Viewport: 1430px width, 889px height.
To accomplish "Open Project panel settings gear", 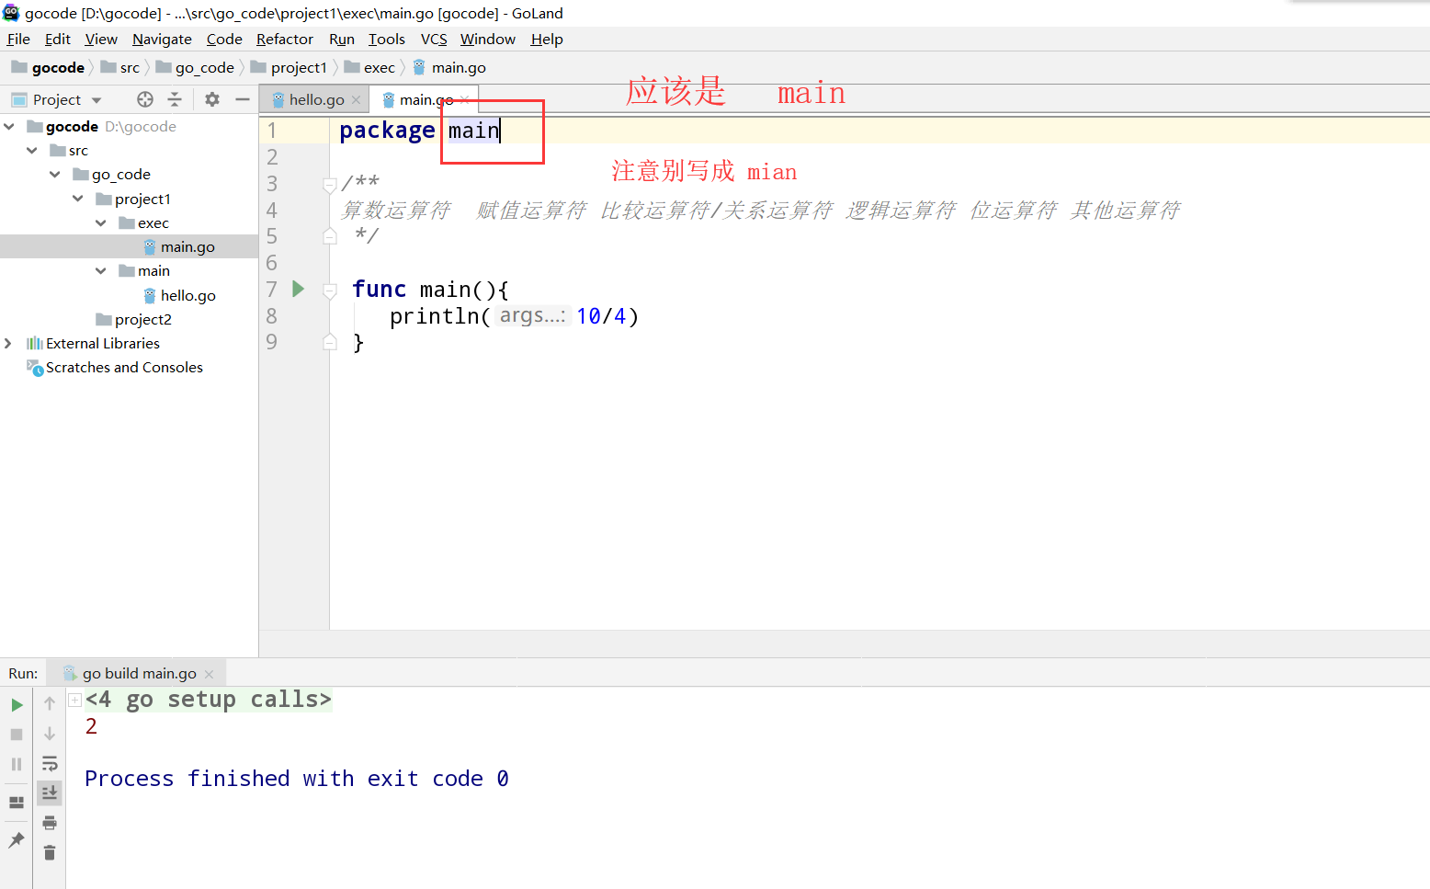I will pyautogui.click(x=212, y=99).
